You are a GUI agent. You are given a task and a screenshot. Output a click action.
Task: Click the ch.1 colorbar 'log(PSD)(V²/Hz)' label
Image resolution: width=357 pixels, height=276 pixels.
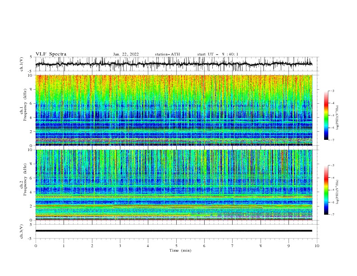(x=337, y=118)
